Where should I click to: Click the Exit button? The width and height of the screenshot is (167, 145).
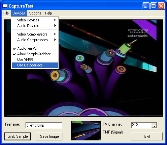pos(147,136)
